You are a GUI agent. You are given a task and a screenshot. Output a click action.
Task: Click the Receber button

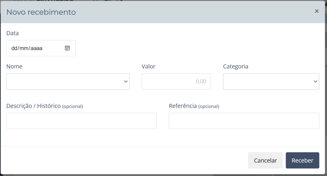pyautogui.click(x=302, y=160)
